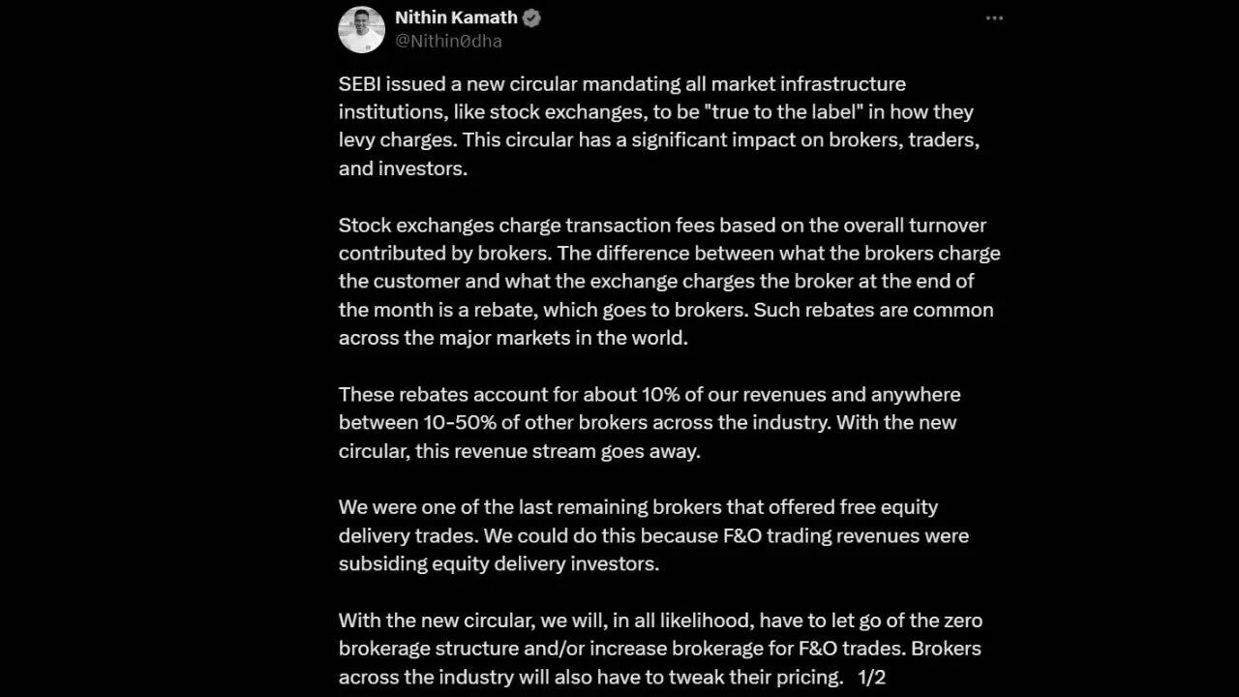Click the text 'and investors.' ending first paragraph

coord(403,168)
